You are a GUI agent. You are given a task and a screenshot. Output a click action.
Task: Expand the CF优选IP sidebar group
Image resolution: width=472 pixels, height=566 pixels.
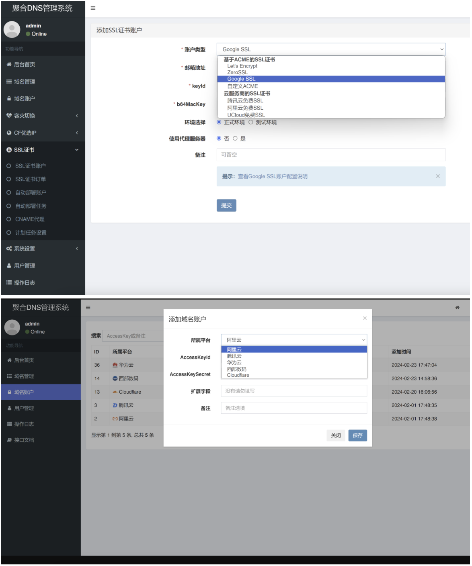click(x=43, y=133)
